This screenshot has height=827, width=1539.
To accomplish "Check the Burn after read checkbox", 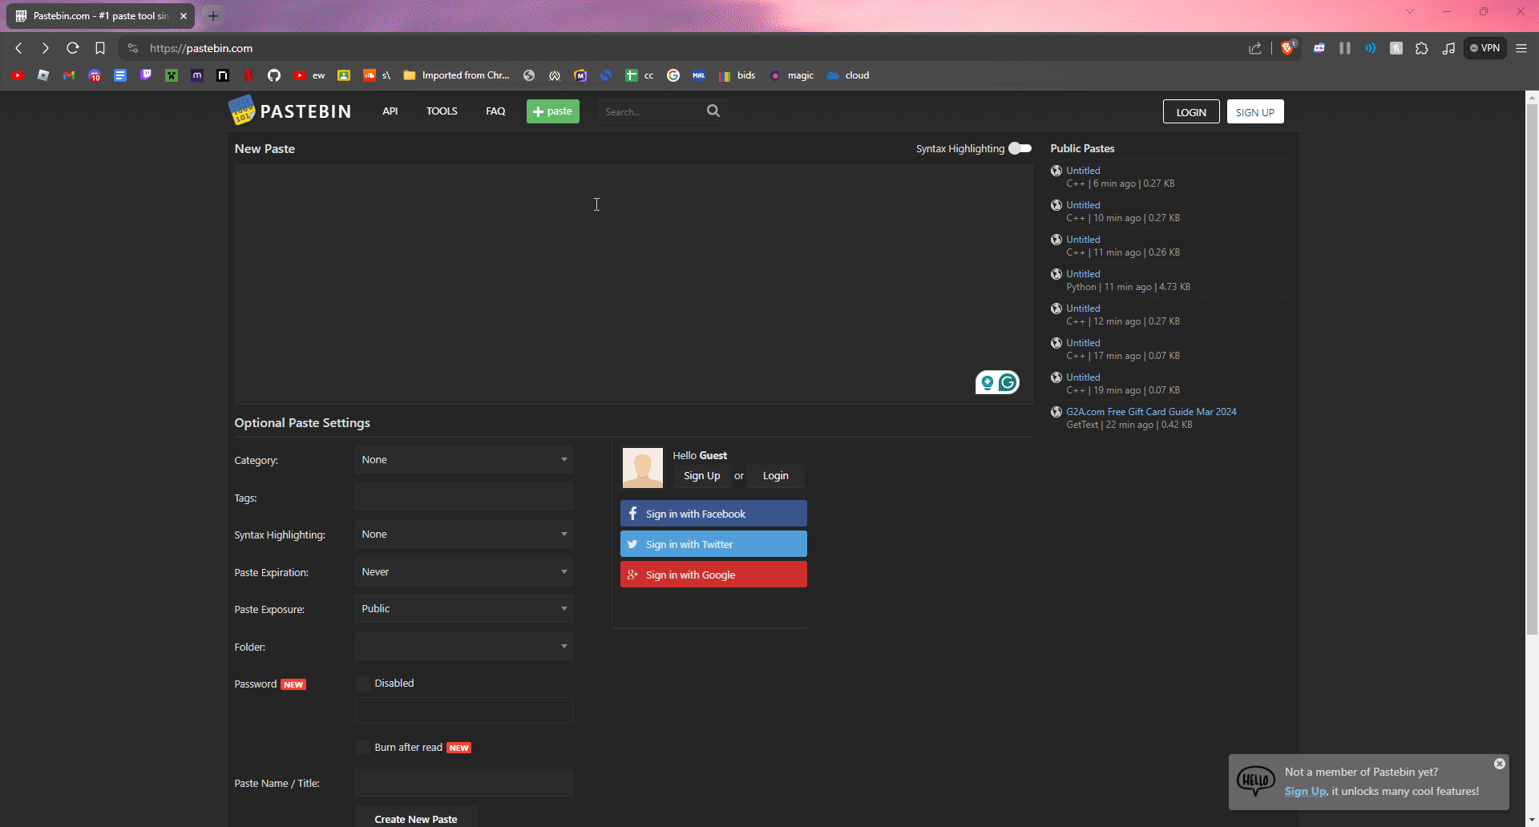I will (363, 748).
